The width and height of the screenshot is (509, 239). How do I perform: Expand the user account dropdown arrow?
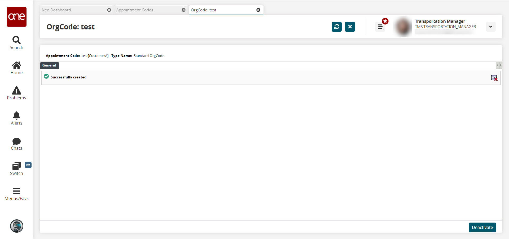tap(491, 27)
